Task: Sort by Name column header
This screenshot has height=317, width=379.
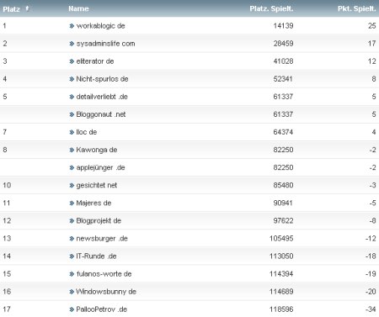Action: click(78, 8)
